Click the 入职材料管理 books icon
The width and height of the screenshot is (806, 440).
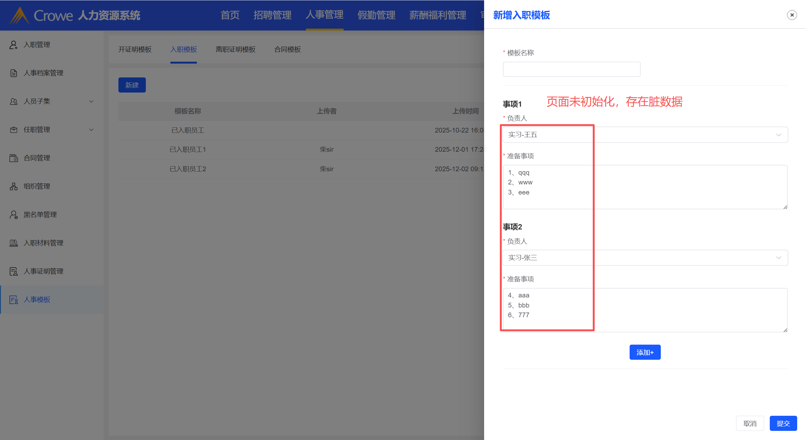point(13,243)
